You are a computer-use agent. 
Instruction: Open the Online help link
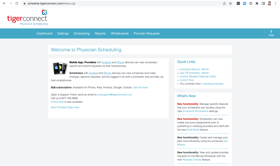click(57, 102)
